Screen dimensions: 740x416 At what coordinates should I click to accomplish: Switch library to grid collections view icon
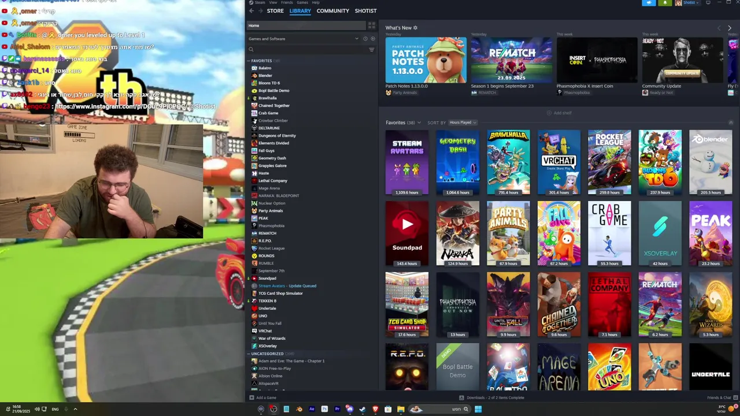[372, 25]
